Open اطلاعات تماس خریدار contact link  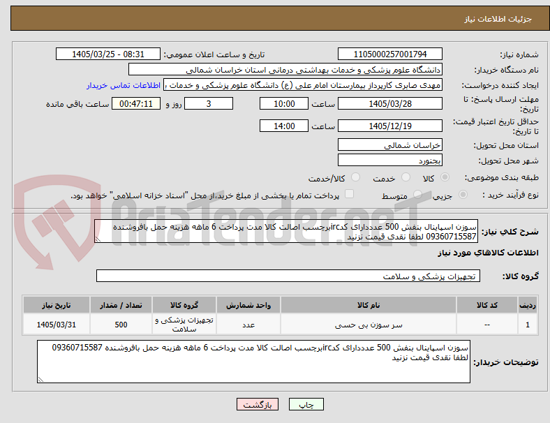124,85
